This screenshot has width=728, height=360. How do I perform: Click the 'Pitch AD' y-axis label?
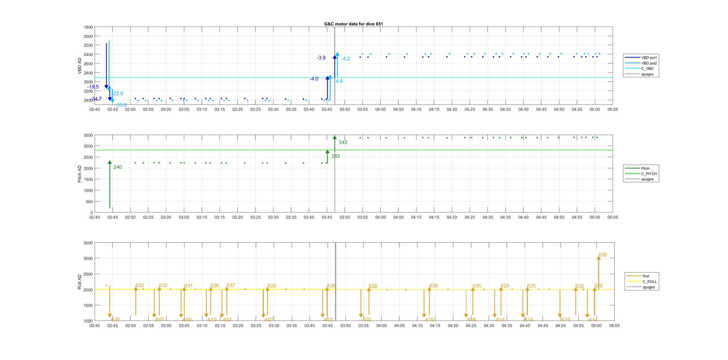(x=80, y=174)
